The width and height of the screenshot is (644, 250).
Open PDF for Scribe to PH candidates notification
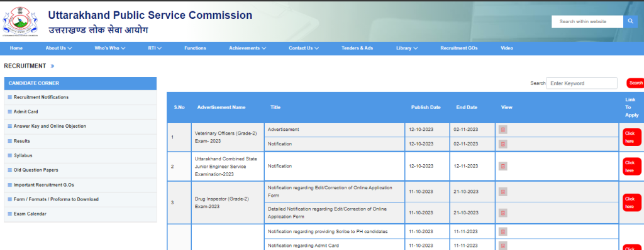tap(502, 232)
